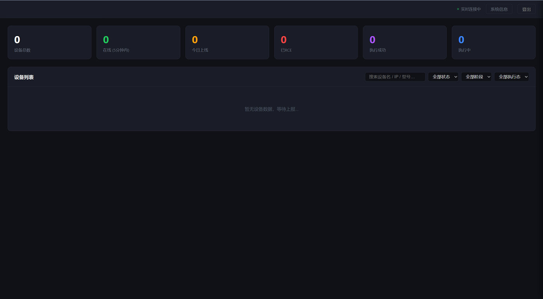Image resolution: width=543 pixels, height=299 pixels.
Task: Open the 全部阶段 filter dropdown
Action: tap(476, 77)
